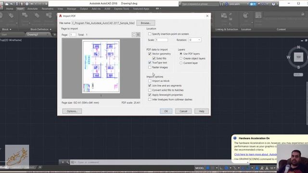Click the Set Location globe icon in ribbon

[x=245, y=15]
